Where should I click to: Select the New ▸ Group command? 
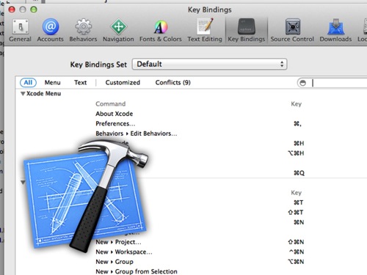coord(115,262)
